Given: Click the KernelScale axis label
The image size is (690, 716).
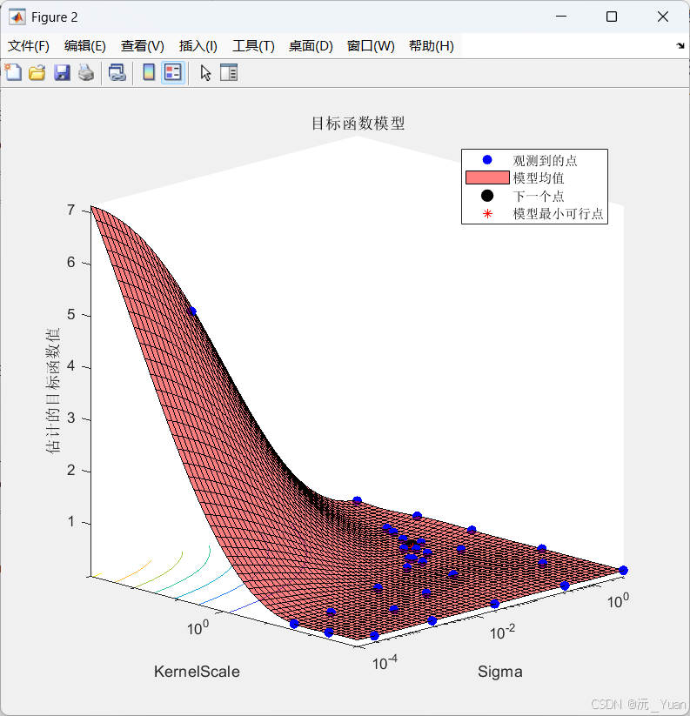Looking at the screenshot, I should click(x=197, y=672).
